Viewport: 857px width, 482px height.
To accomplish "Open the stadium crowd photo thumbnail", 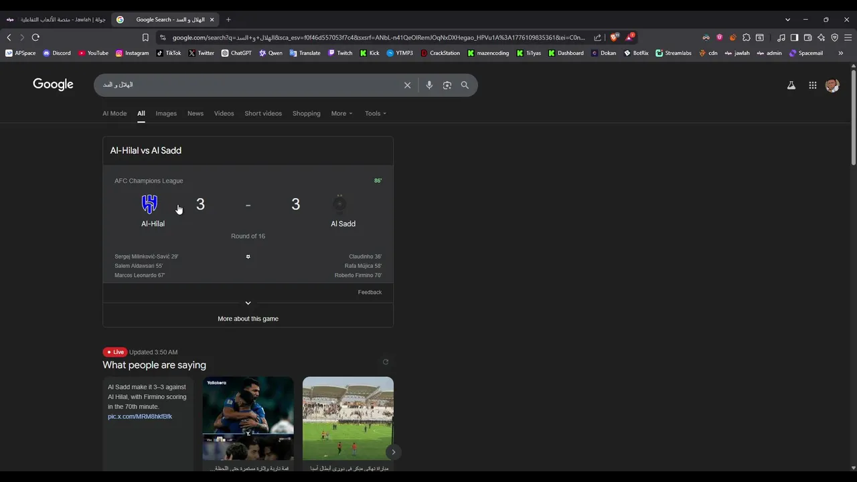I will click(x=348, y=419).
